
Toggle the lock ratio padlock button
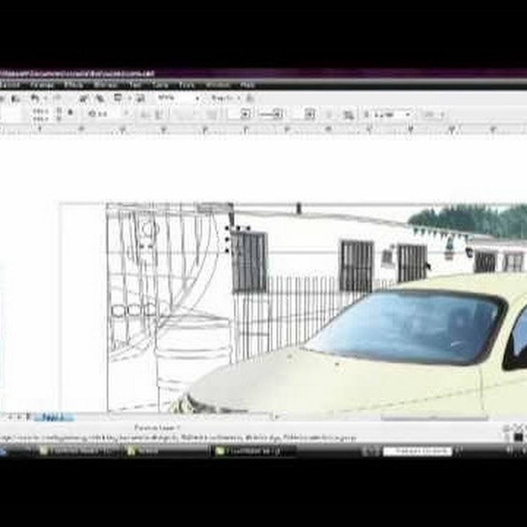point(70,113)
